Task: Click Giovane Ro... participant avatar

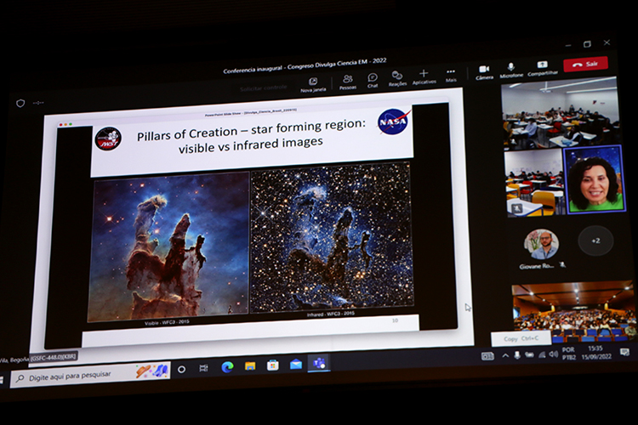Action: (x=541, y=244)
